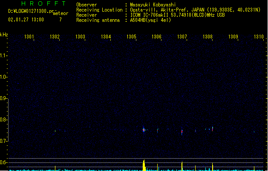
Task: Click the yellow intensity peak under 1307
Action: click(x=182, y=166)
